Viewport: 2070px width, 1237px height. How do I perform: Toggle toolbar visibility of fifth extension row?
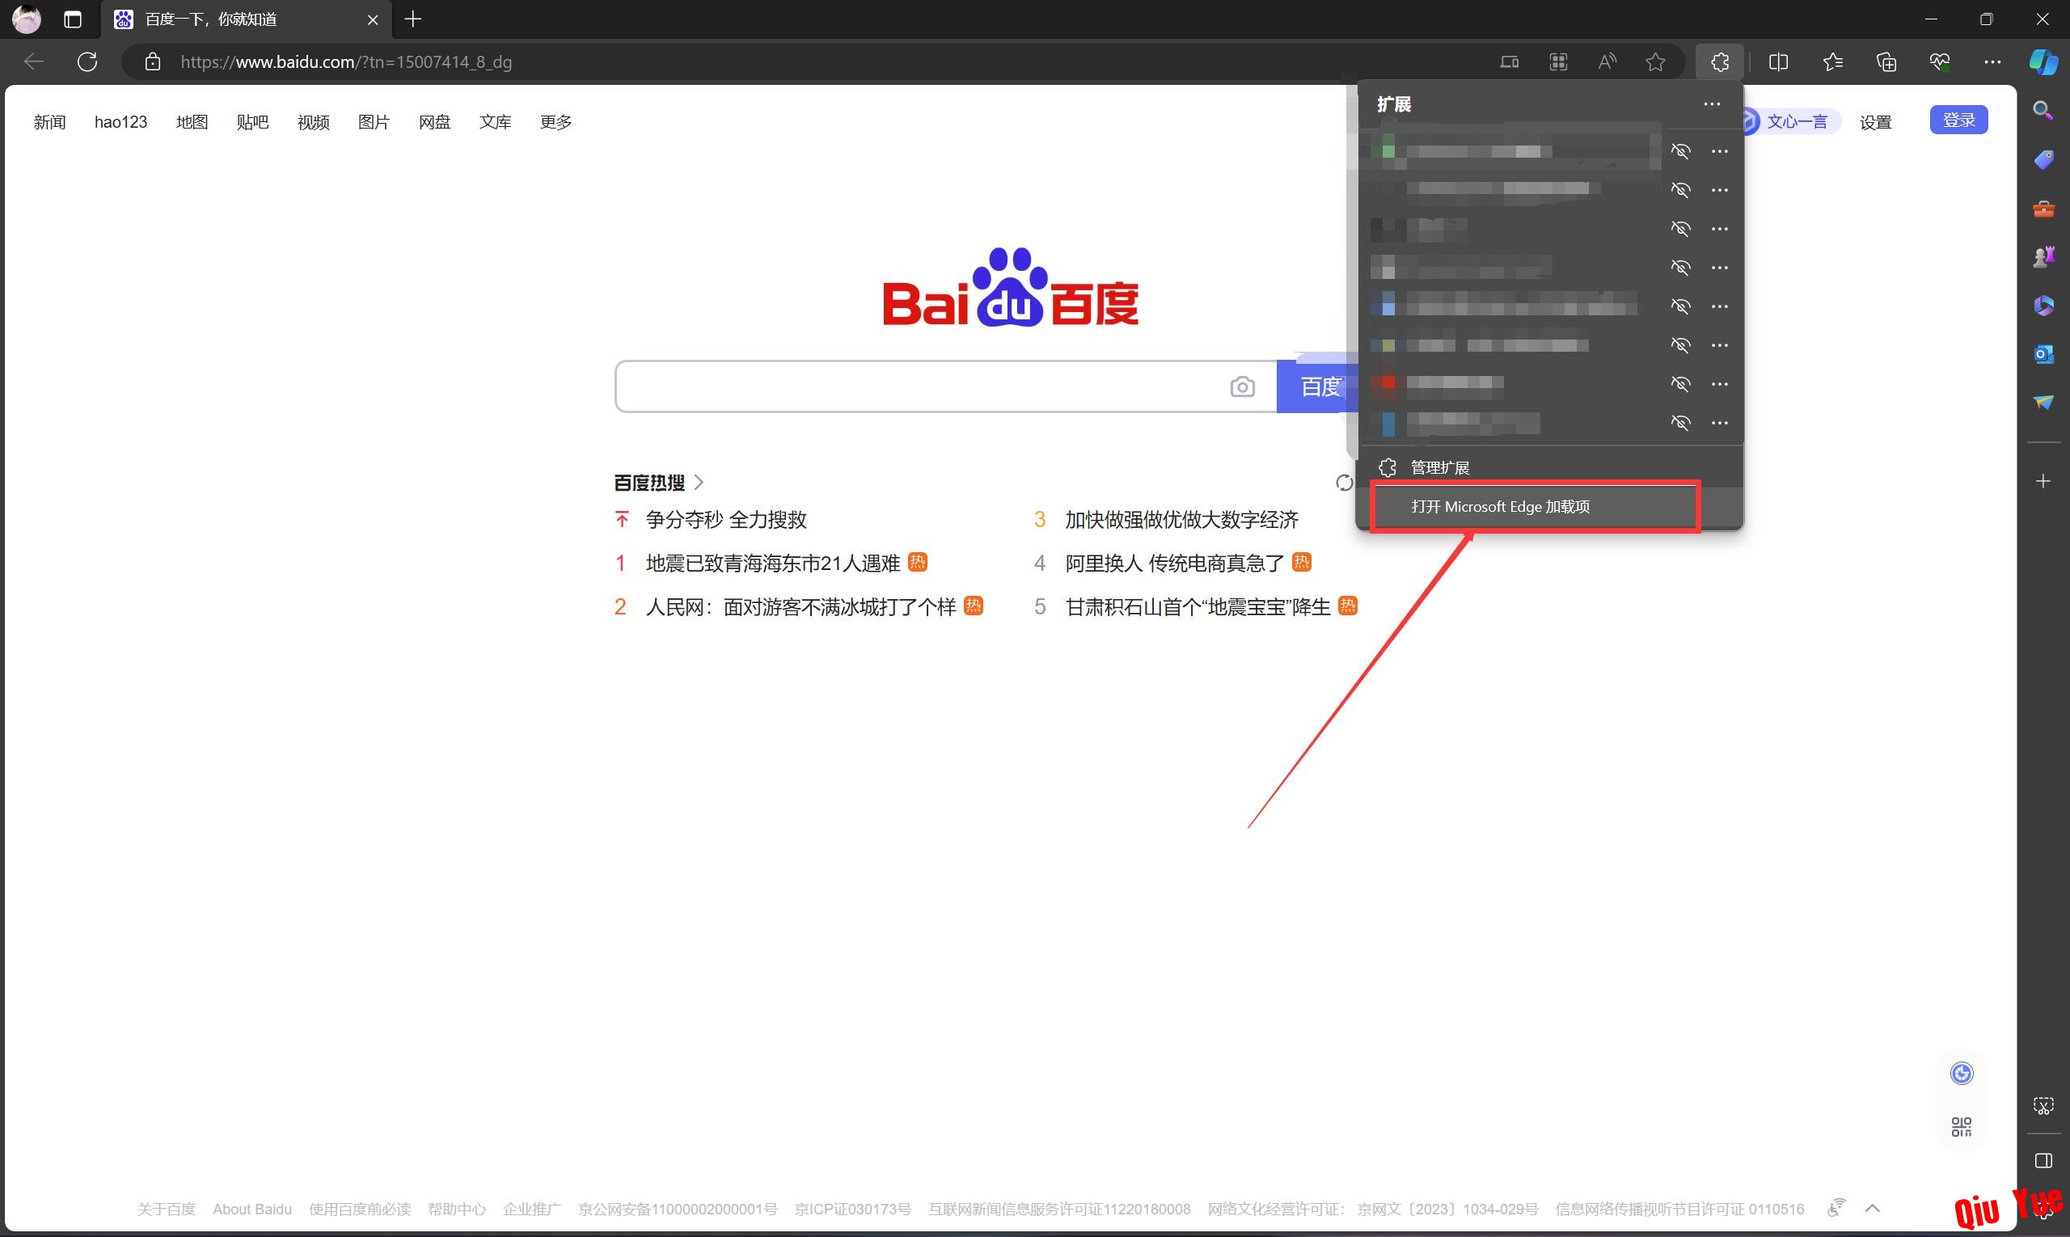click(1681, 306)
